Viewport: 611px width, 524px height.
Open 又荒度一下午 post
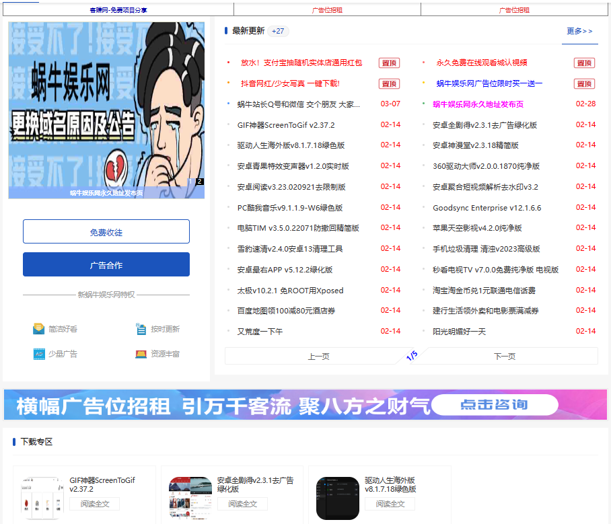(260, 332)
